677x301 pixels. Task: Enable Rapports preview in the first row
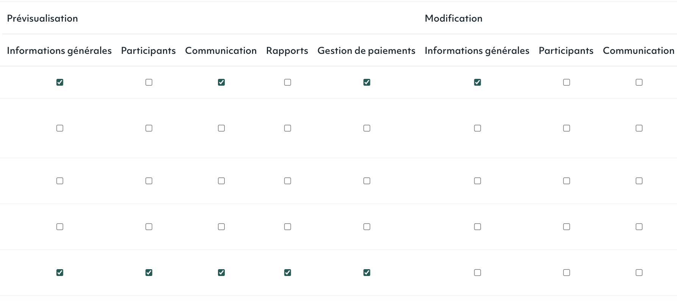pos(288,82)
